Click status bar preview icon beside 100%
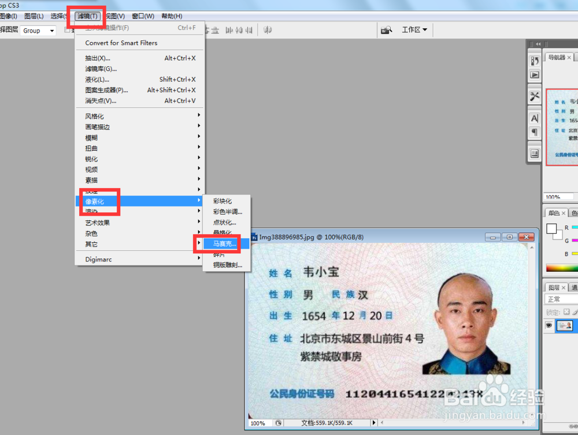Screen dimensions: 578x435 [279, 423]
